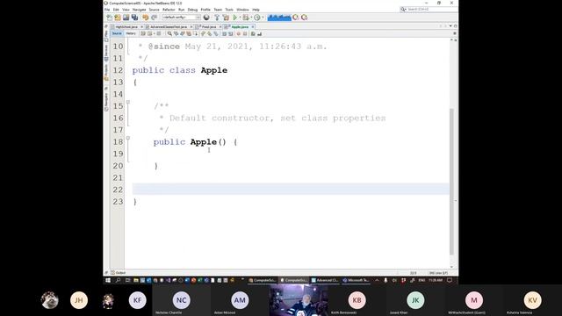Click the vertical editor scrollbar
This screenshot has height=316, width=562.
[x=451, y=182]
